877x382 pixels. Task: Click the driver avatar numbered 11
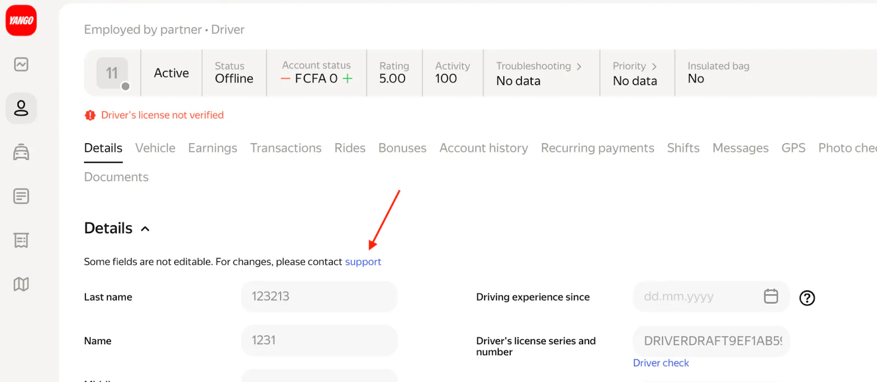[112, 73]
